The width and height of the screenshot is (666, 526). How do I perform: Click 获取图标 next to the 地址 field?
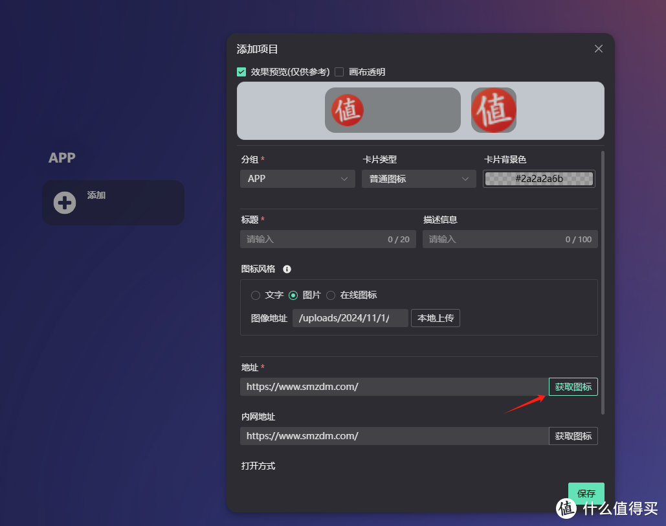point(573,386)
